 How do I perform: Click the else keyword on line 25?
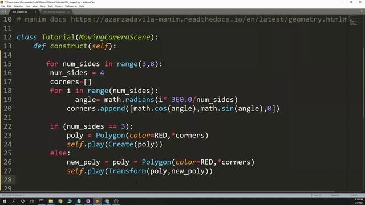point(58,153)
